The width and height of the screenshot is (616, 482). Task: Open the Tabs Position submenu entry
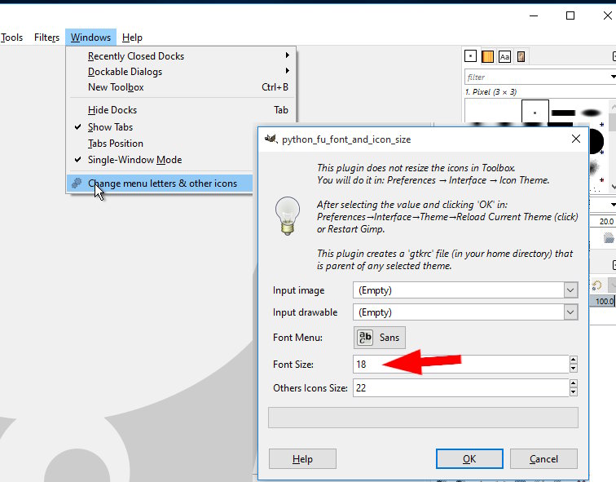click(x=161, y=143)
